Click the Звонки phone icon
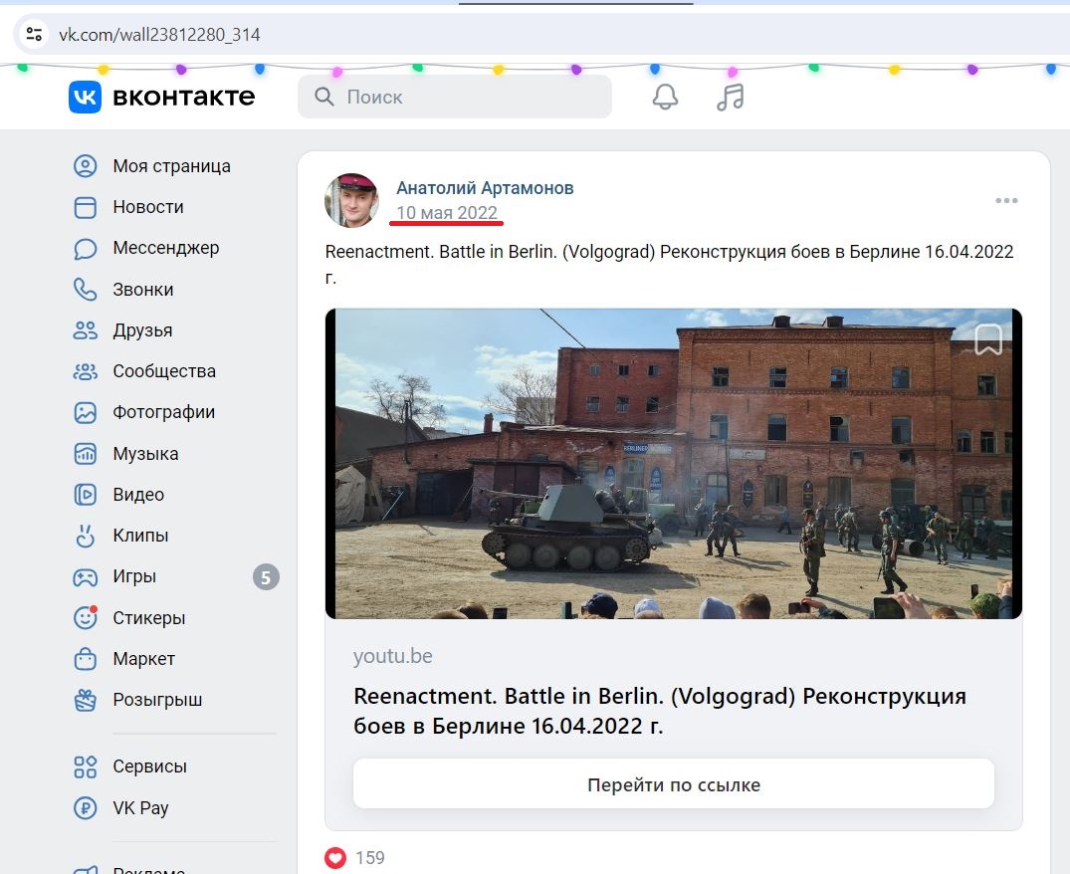Viewport: 1070px width, 874px height. 86,290
